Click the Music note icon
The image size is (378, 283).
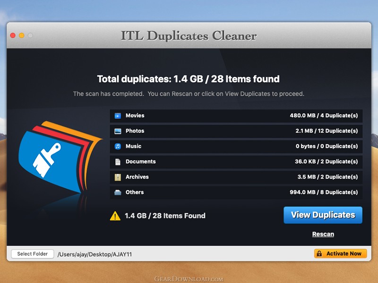coord(118,146)
